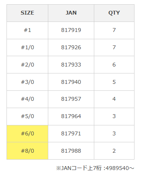Click JAN code 817919
Image resolution: width=141 pixels, height=175 pixels.
coord(71,30)
